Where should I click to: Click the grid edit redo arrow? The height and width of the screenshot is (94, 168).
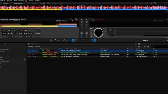pyautogui.click(x=32, y=31)
